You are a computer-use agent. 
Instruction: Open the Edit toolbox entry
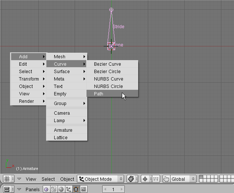pos(29,64)
